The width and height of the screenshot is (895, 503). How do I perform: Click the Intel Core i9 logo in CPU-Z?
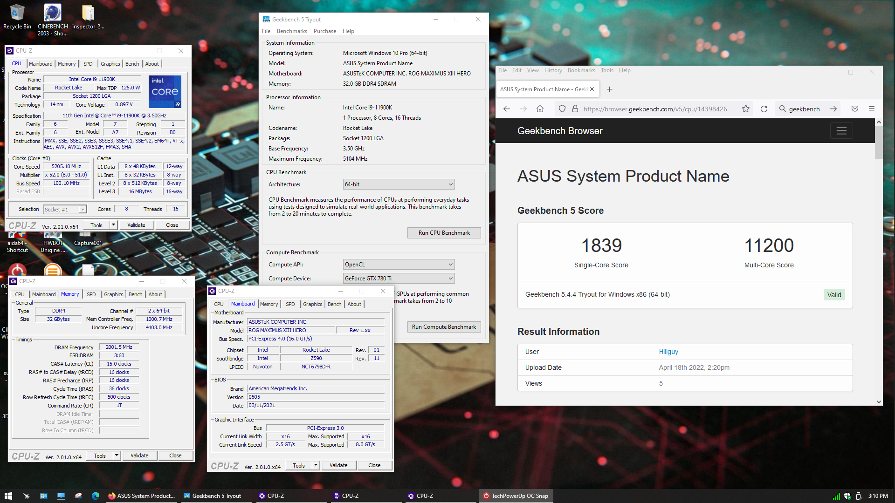165,91
